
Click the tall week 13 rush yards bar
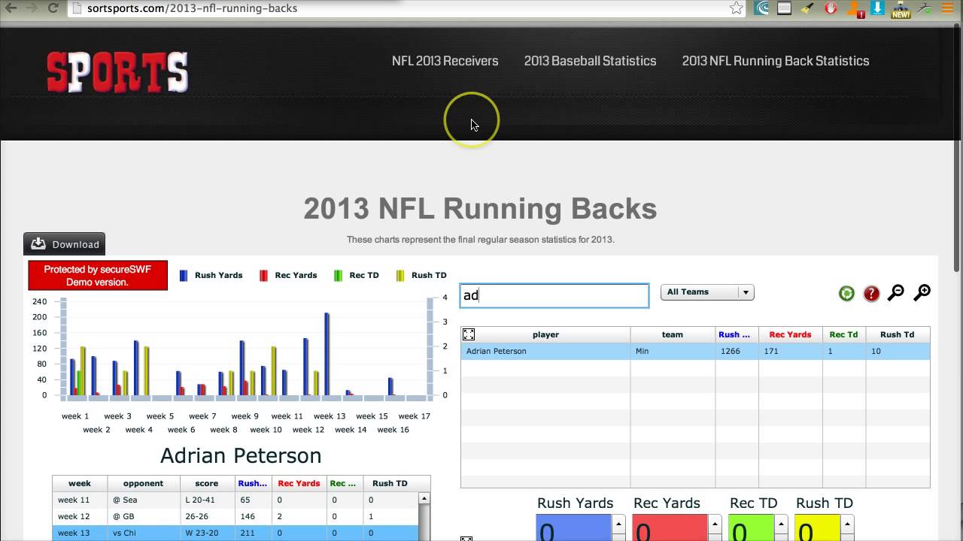click(327, 354)
